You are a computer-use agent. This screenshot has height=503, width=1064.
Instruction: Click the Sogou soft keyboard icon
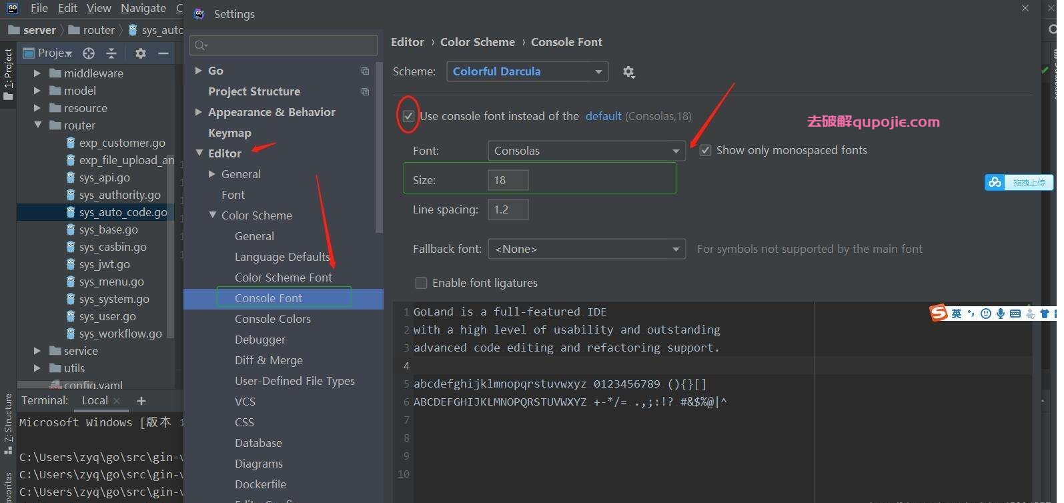(1015, 314)
